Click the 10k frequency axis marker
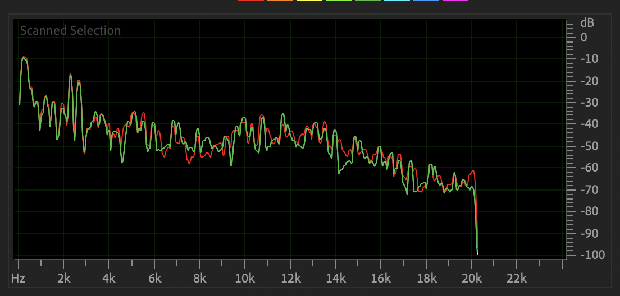Image resolution: width=620 pixels, height=296 pixels. coord(245,278)
